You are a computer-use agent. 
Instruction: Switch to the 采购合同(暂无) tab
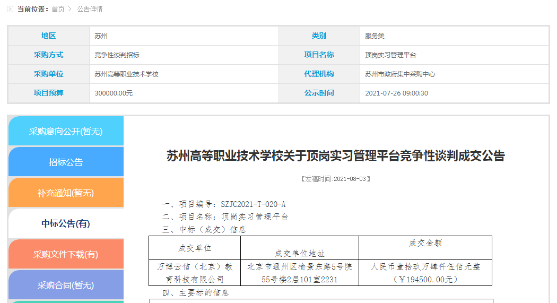point(66,285)
